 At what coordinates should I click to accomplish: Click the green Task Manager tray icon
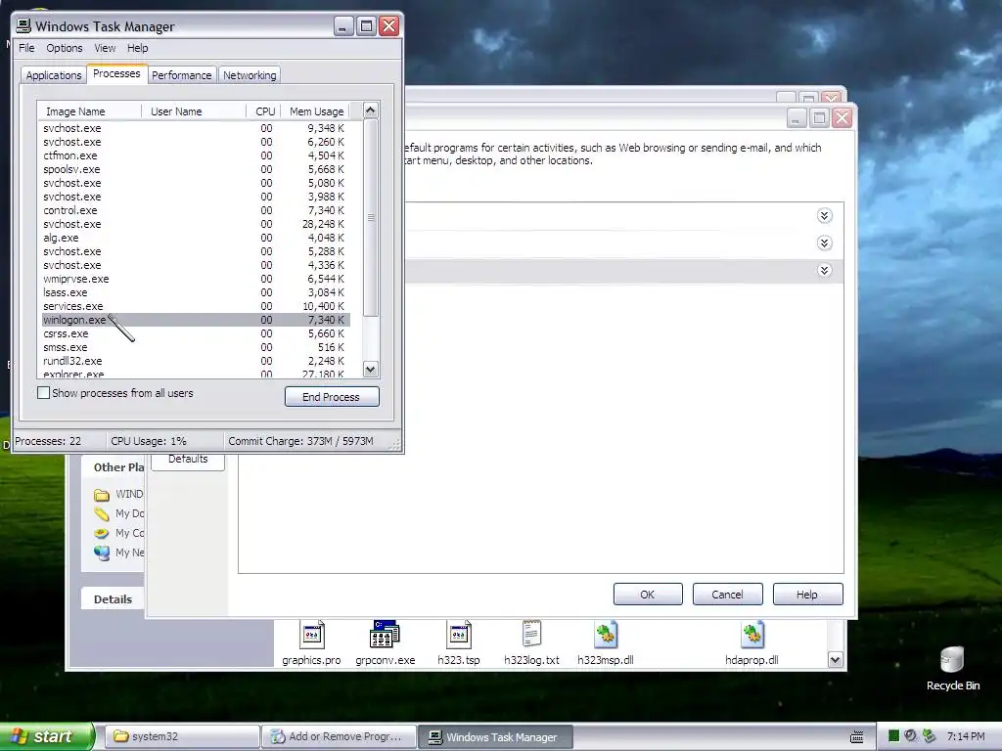(894, 735)
